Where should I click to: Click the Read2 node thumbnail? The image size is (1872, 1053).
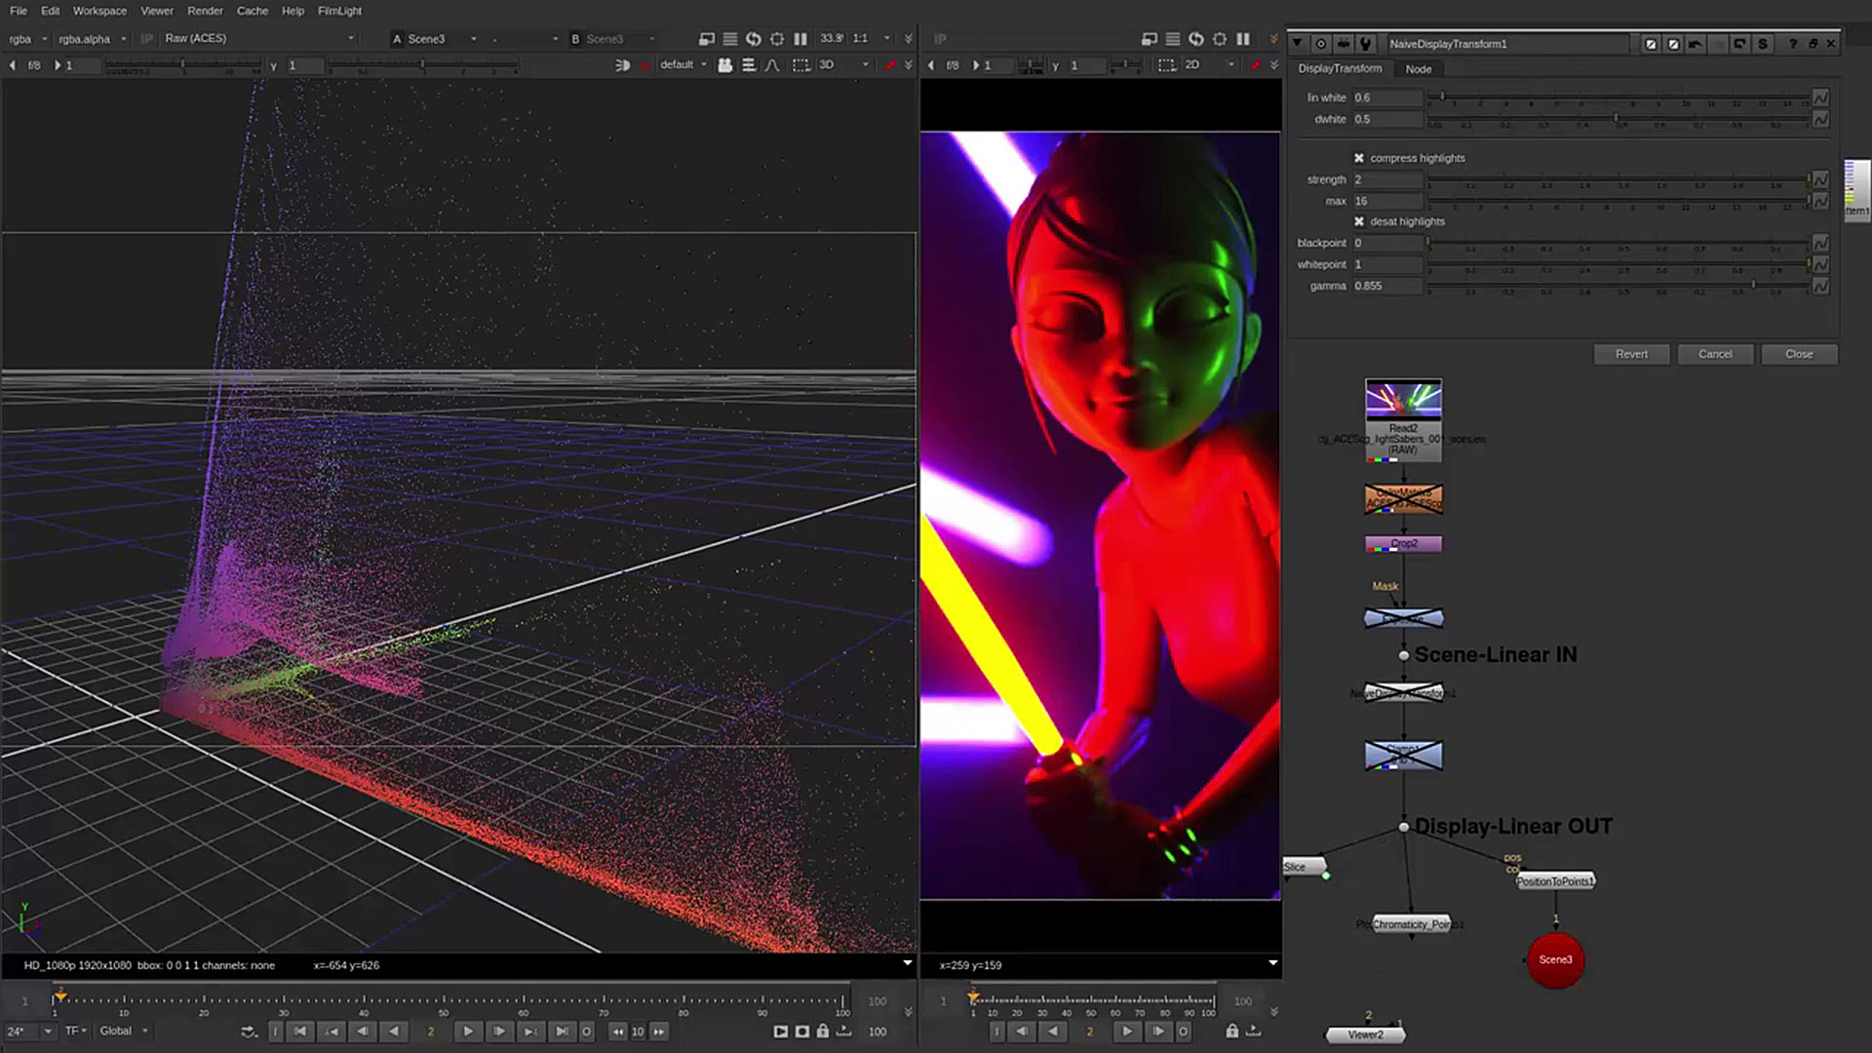coord(1403,400)
